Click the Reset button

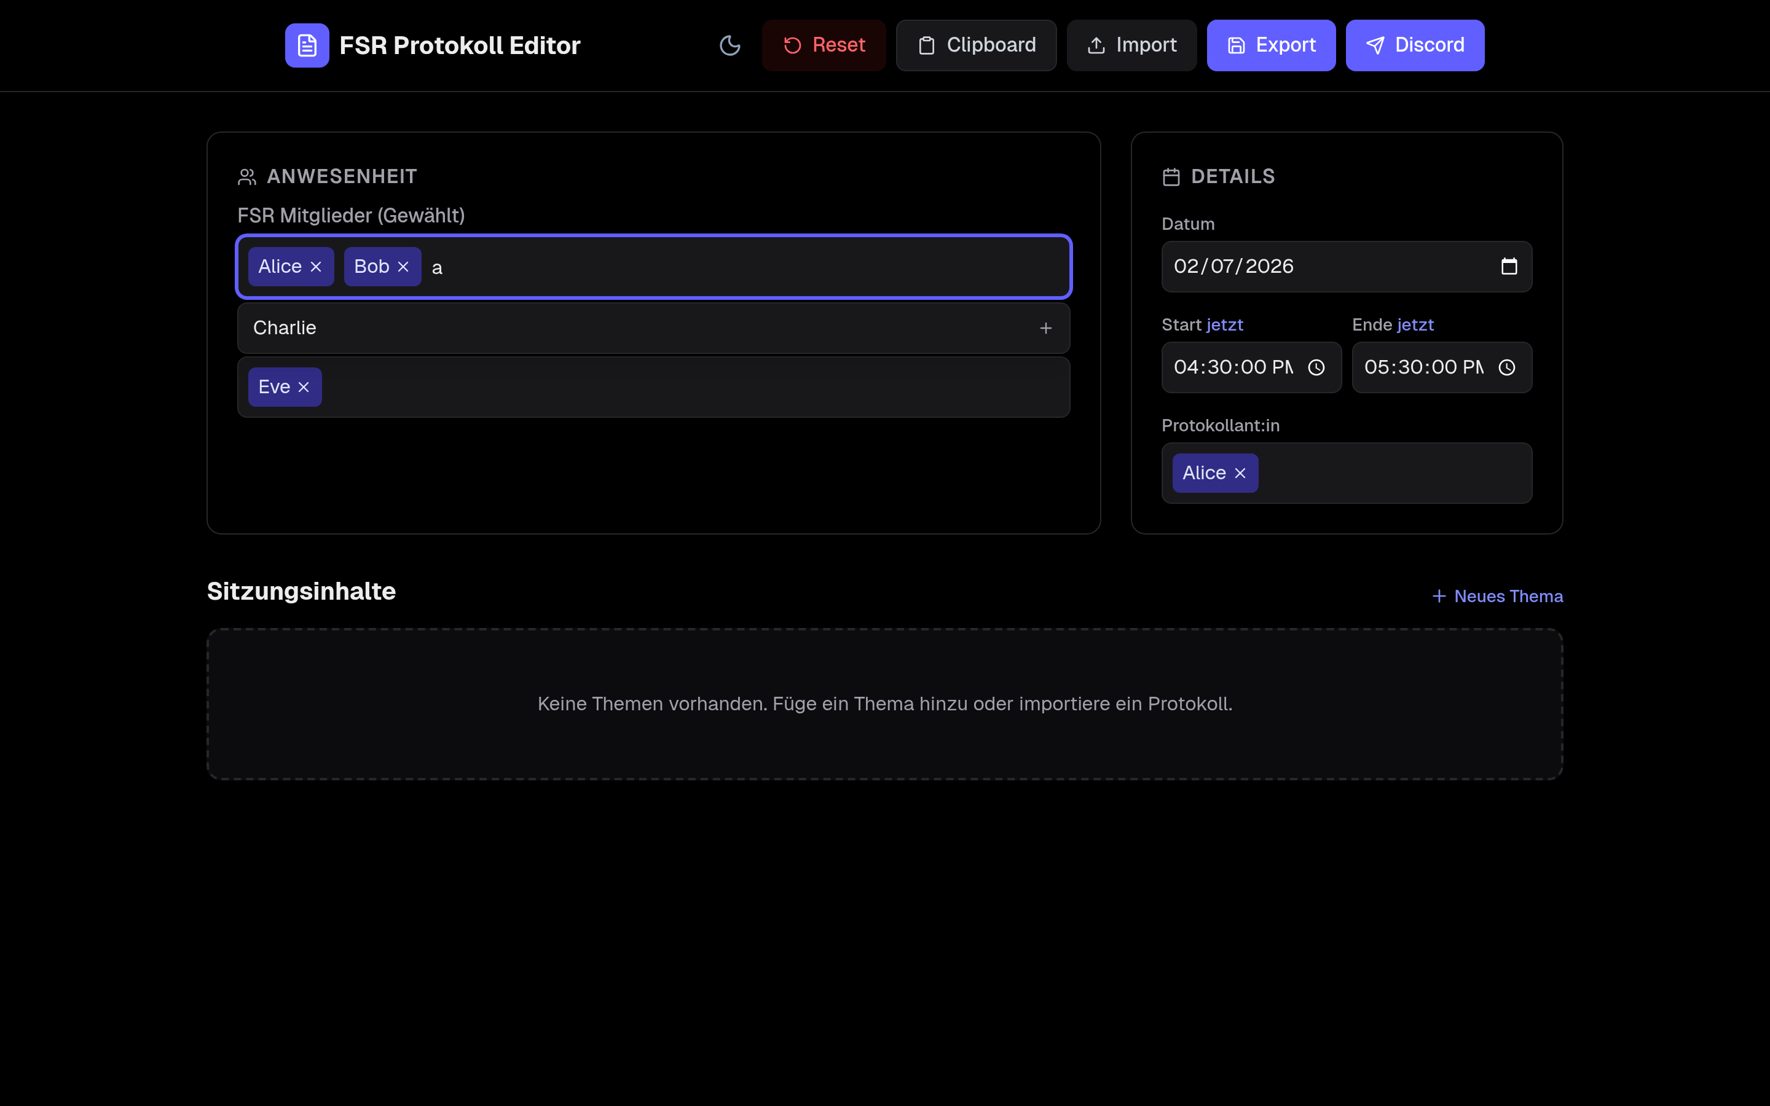(x=824, y=45)
